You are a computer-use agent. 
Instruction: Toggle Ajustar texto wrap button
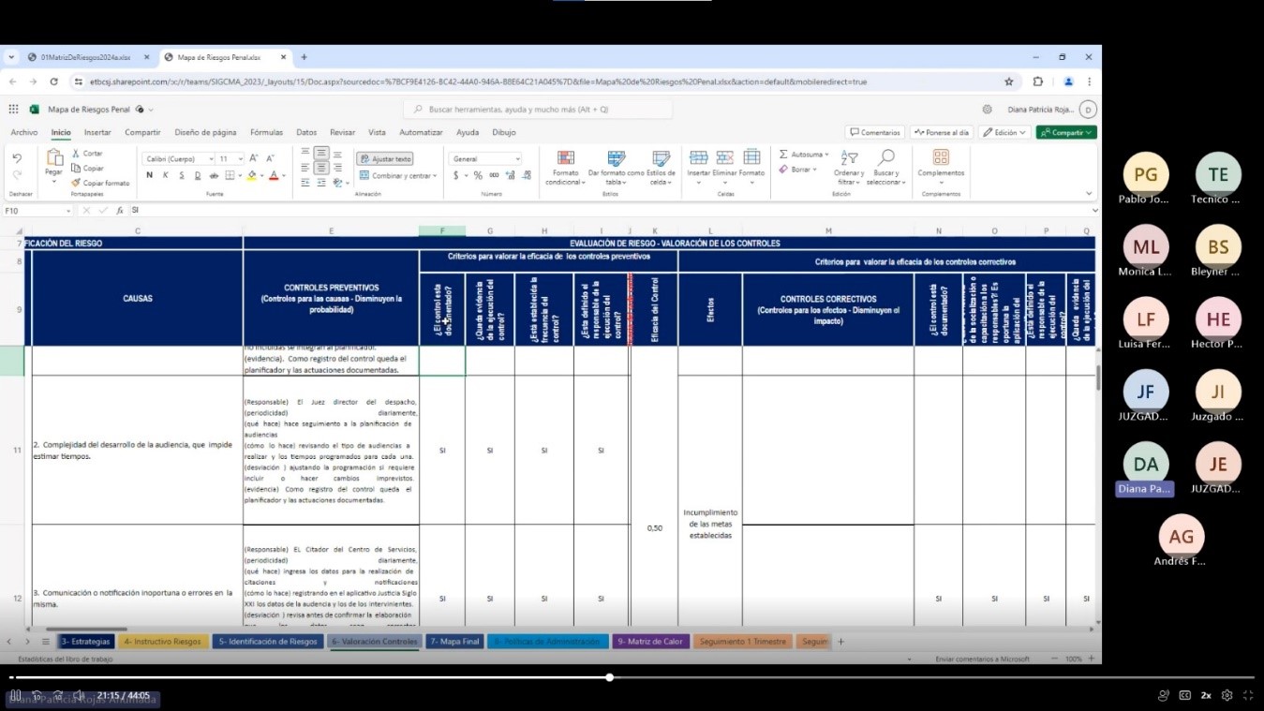(385, 159)
